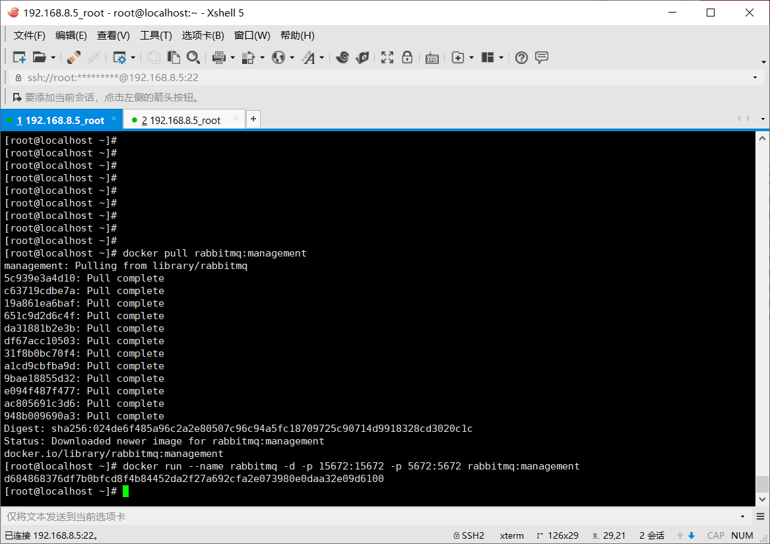770x544 pixels.
Task: Click the blue download arrow in status bar
Action: tap(691, 535)
